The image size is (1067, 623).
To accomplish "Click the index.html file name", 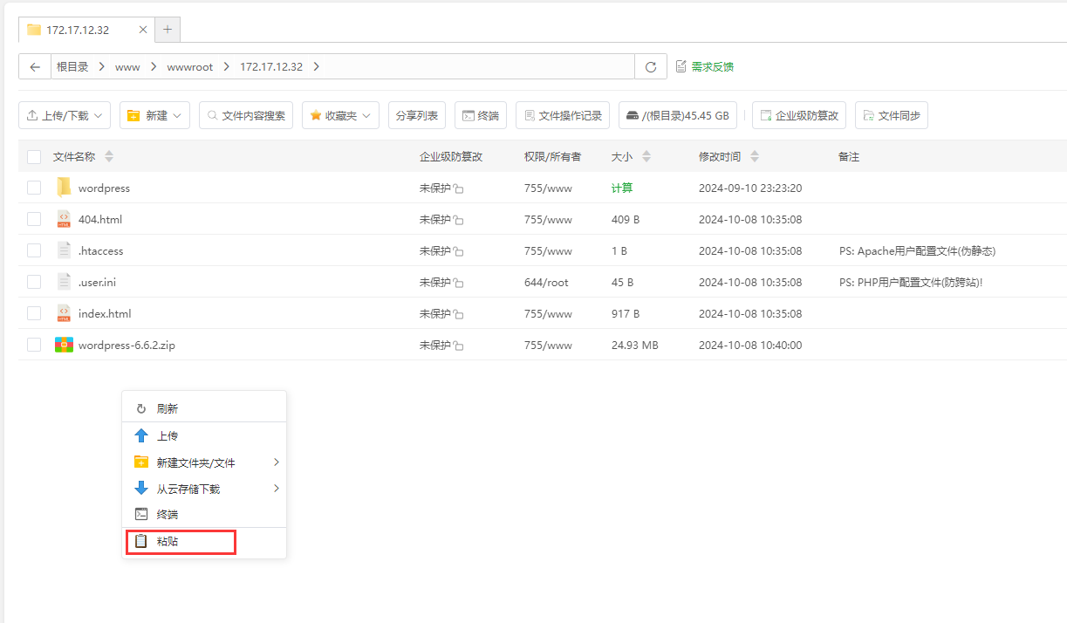I will 105,313.
